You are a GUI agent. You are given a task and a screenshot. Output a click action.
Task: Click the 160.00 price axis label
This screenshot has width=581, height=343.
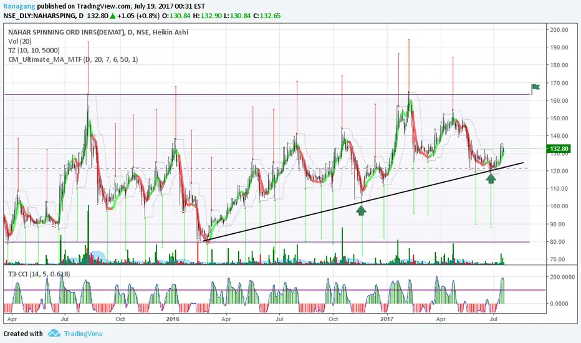click(x=559, y=100)
